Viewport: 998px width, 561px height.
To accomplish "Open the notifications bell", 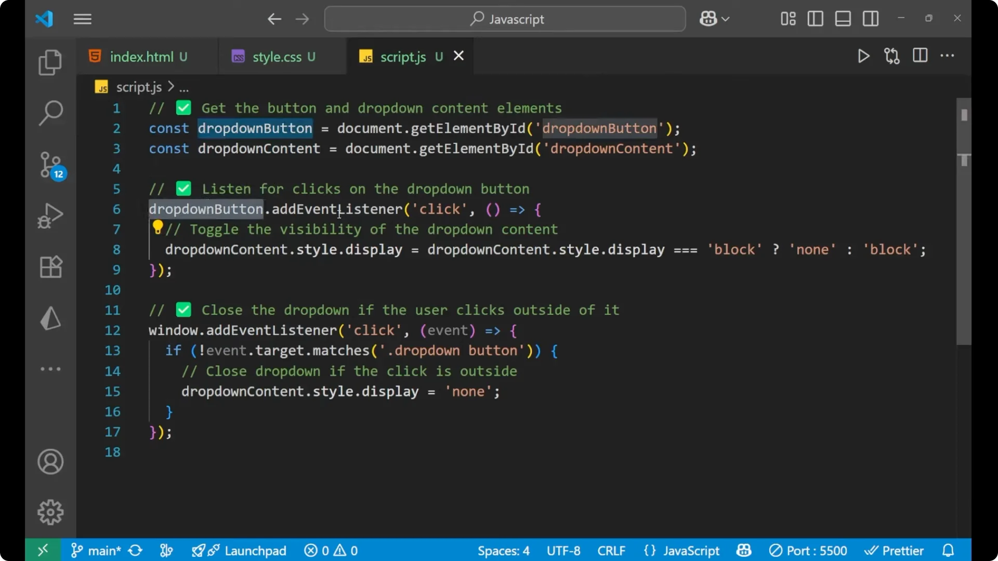I will 948,550.
